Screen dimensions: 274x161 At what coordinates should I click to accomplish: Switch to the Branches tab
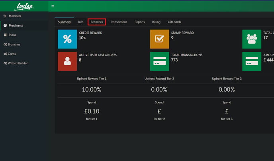tap(97, 22)
